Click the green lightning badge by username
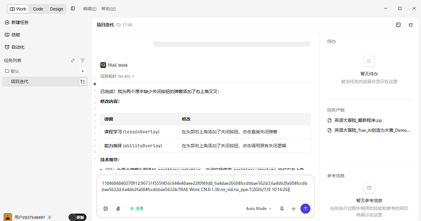421x221 pixels. 49,217
